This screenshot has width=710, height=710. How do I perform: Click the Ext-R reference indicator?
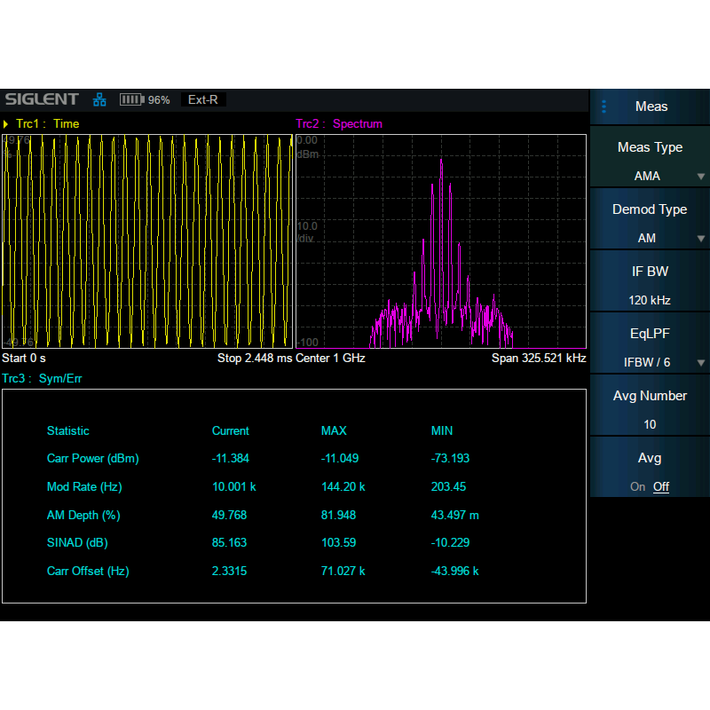pyautogui.click(x=203, y=99)
